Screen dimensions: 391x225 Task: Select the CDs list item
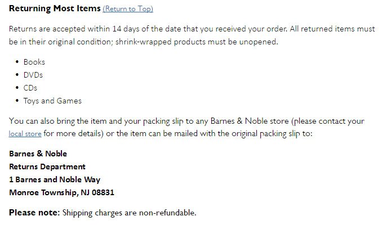30,88
